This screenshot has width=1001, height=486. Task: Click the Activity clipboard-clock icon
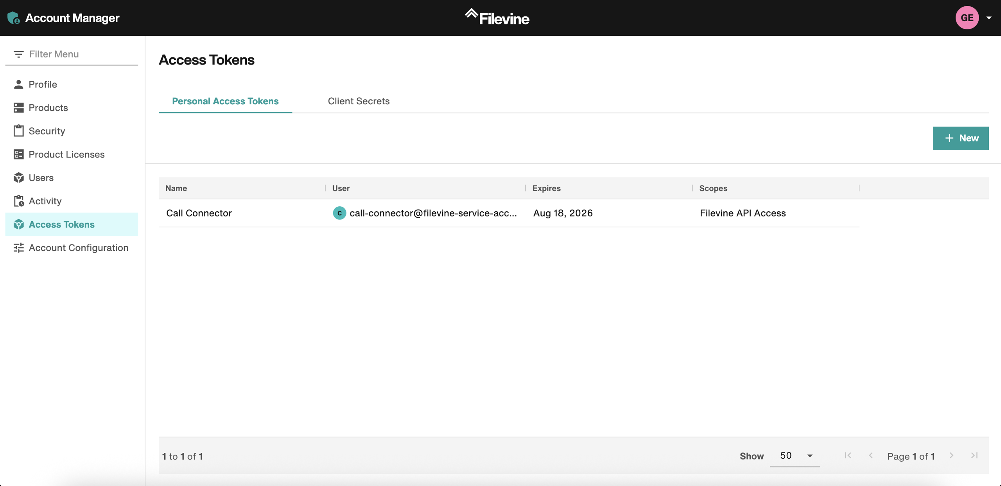pyautogui.click(x=18, y=201)
